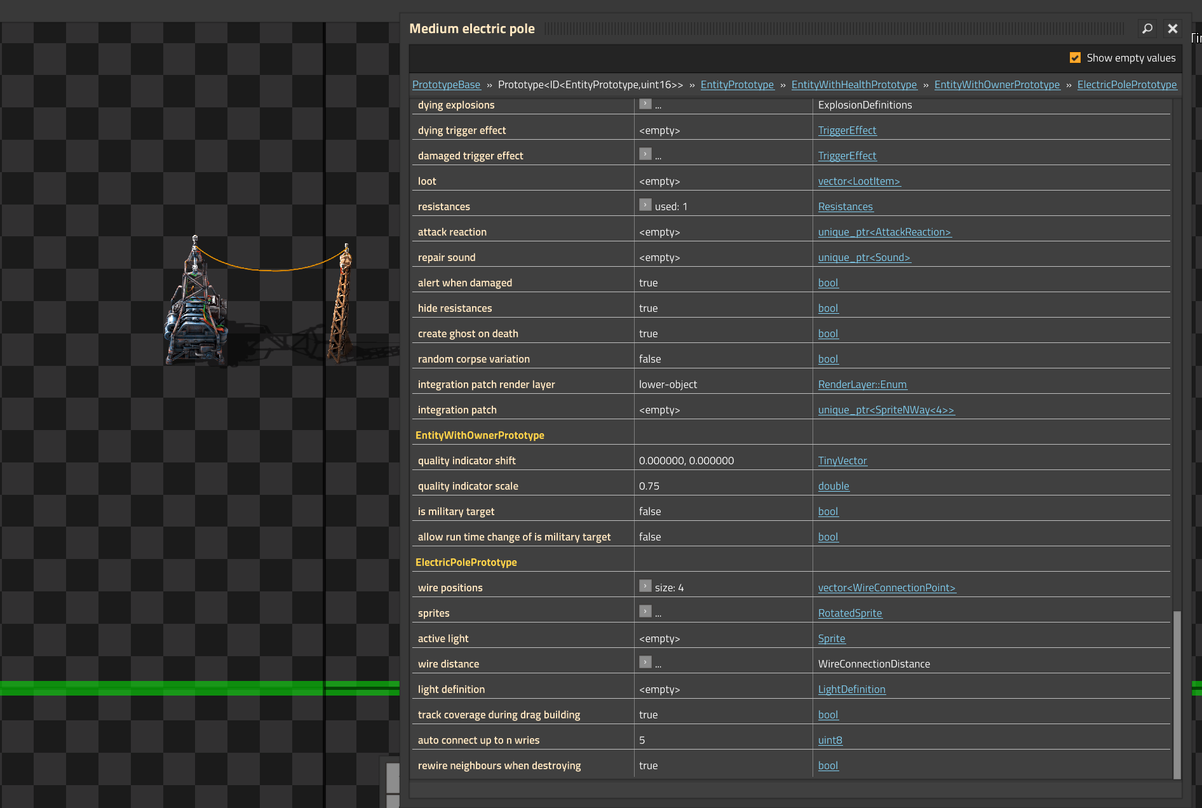Expand the resistances row
Viewport: 1202px width, 808px height.
pos(645,205)
